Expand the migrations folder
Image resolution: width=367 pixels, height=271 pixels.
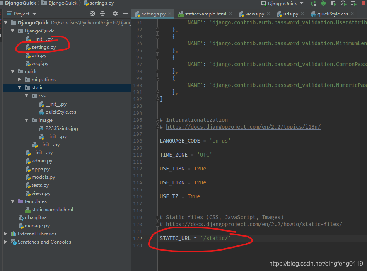(20, 80)
